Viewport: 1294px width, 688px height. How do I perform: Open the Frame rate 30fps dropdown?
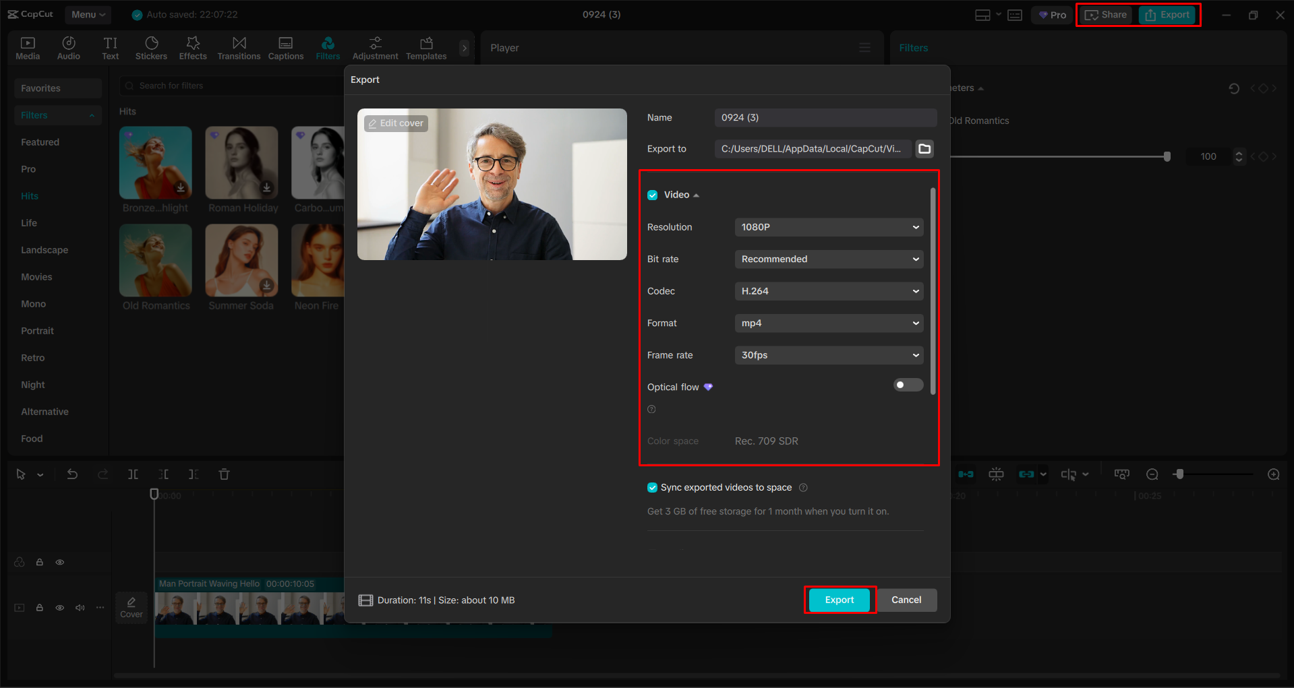pos(828,355)
